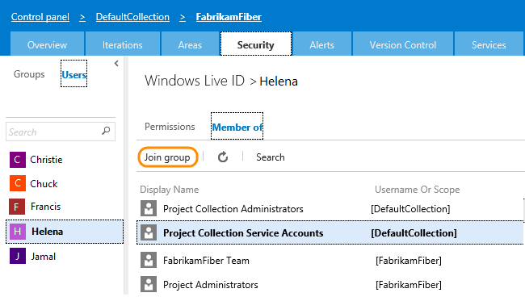
Task: Click Helena's H avatar icon
Action: pyautogui.click(x=18, y=232)
